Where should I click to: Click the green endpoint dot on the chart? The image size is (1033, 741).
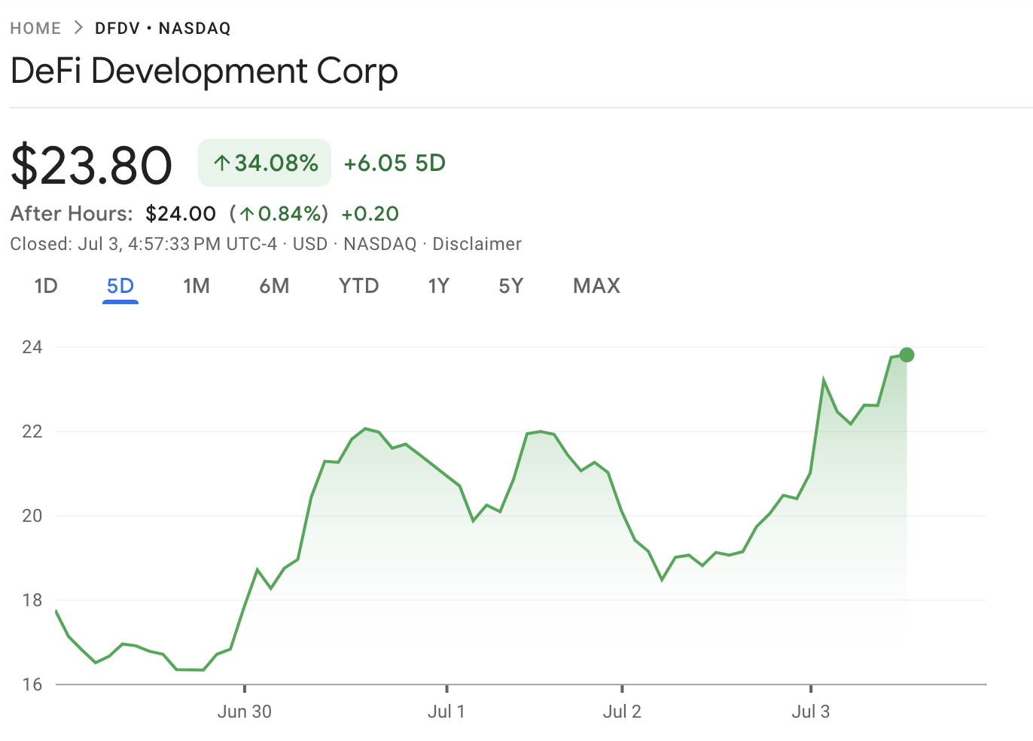[907, 354]
